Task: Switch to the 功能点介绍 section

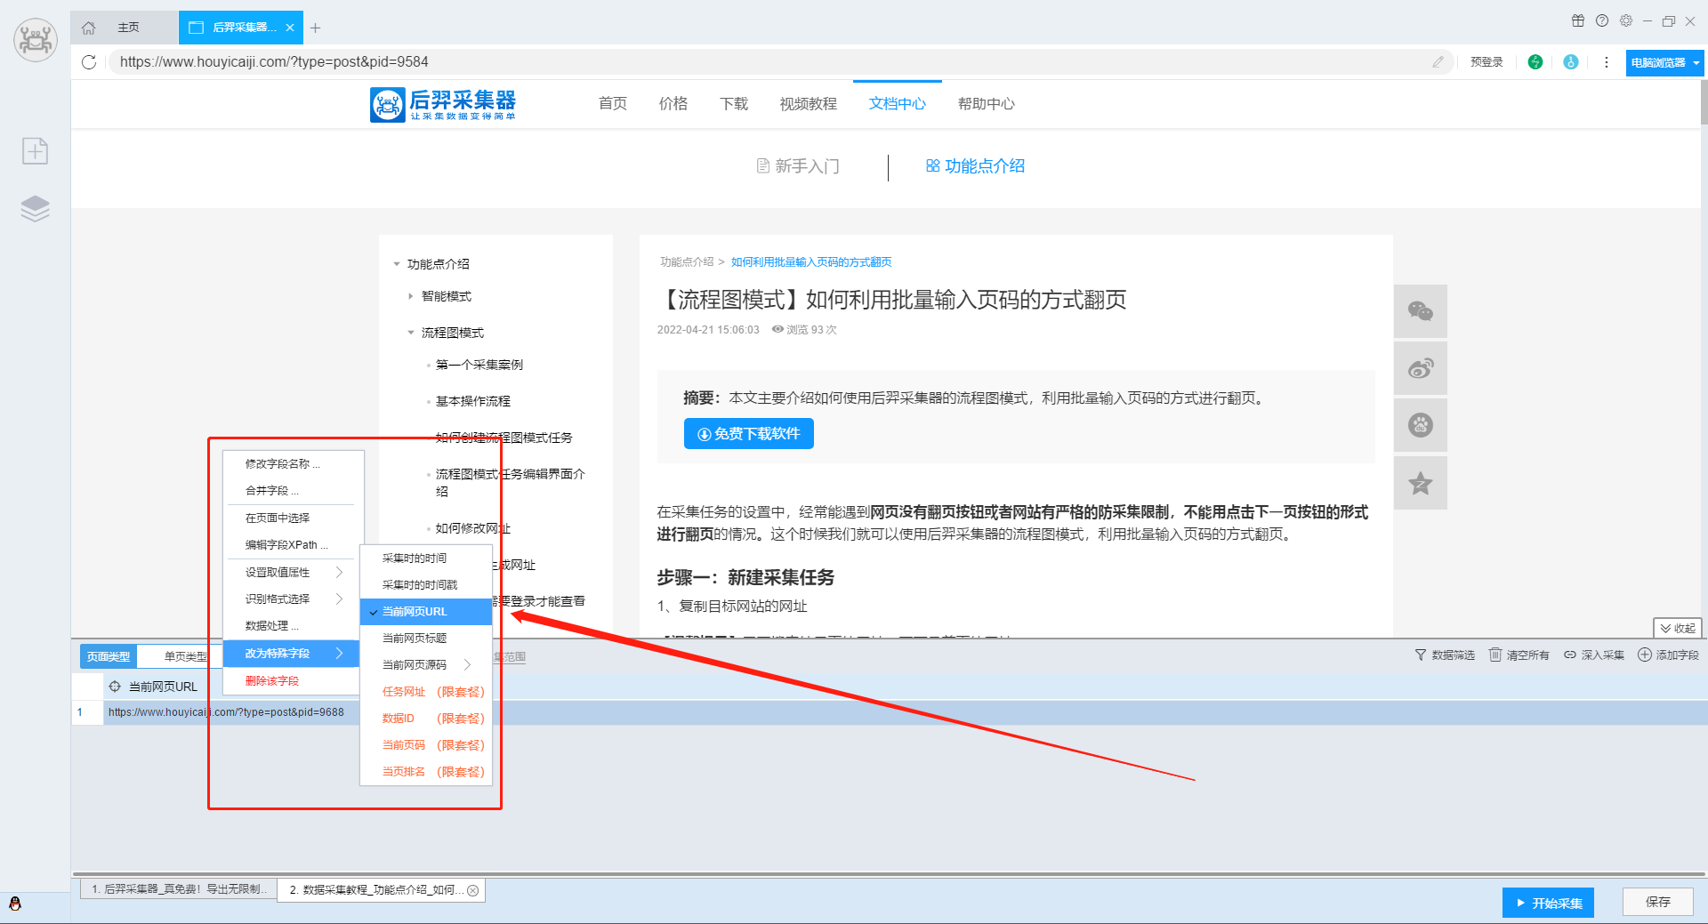Action: click(975, 166)
